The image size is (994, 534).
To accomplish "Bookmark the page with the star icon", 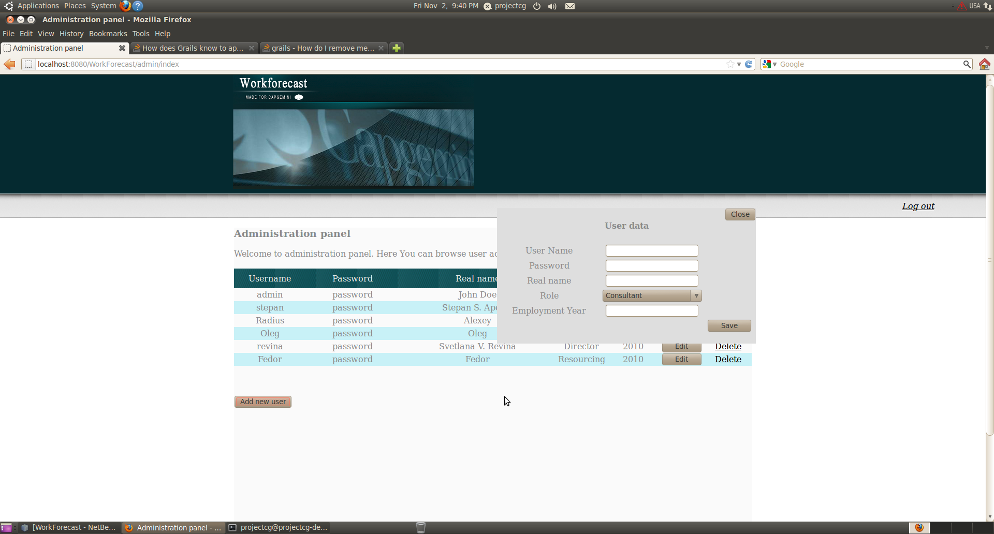I will [x=730, y=64].
